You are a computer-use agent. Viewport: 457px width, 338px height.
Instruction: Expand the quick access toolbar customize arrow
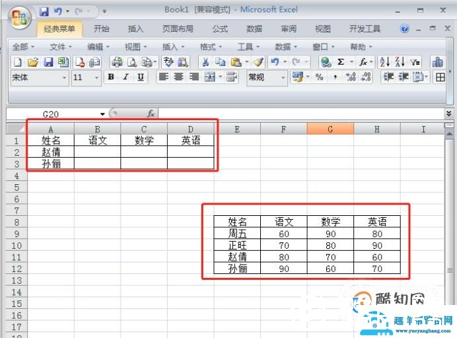pos(104,12)
